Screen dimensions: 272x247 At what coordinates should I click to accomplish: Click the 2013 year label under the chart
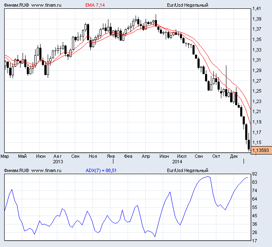tap(58, 161)
